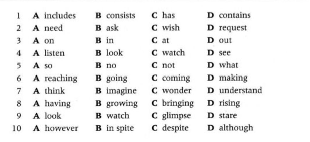Choose option D 'request' in row 2
This screenshot has width=310, height=142.
pyautogui.click(x=232, y=28)
